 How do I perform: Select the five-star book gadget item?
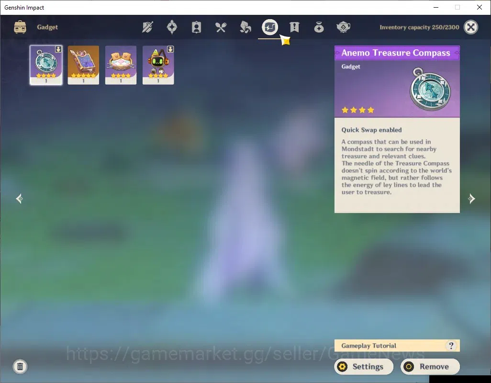(83, 65)
